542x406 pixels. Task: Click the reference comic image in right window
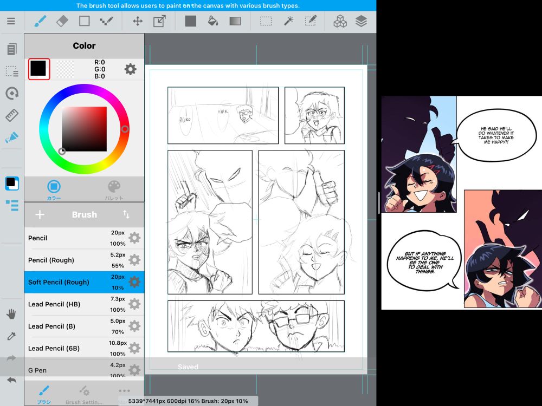tap(461, 202)
